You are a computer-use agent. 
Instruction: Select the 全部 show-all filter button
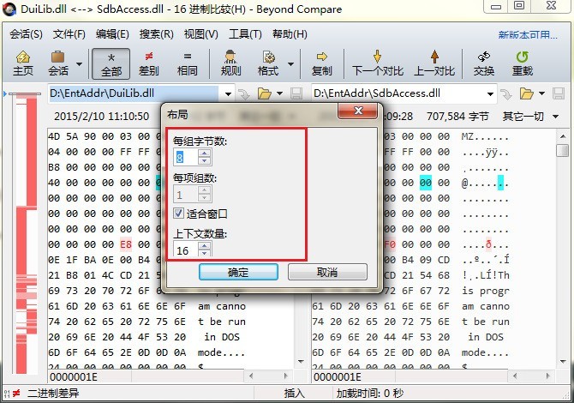click(x=111, y=63)
